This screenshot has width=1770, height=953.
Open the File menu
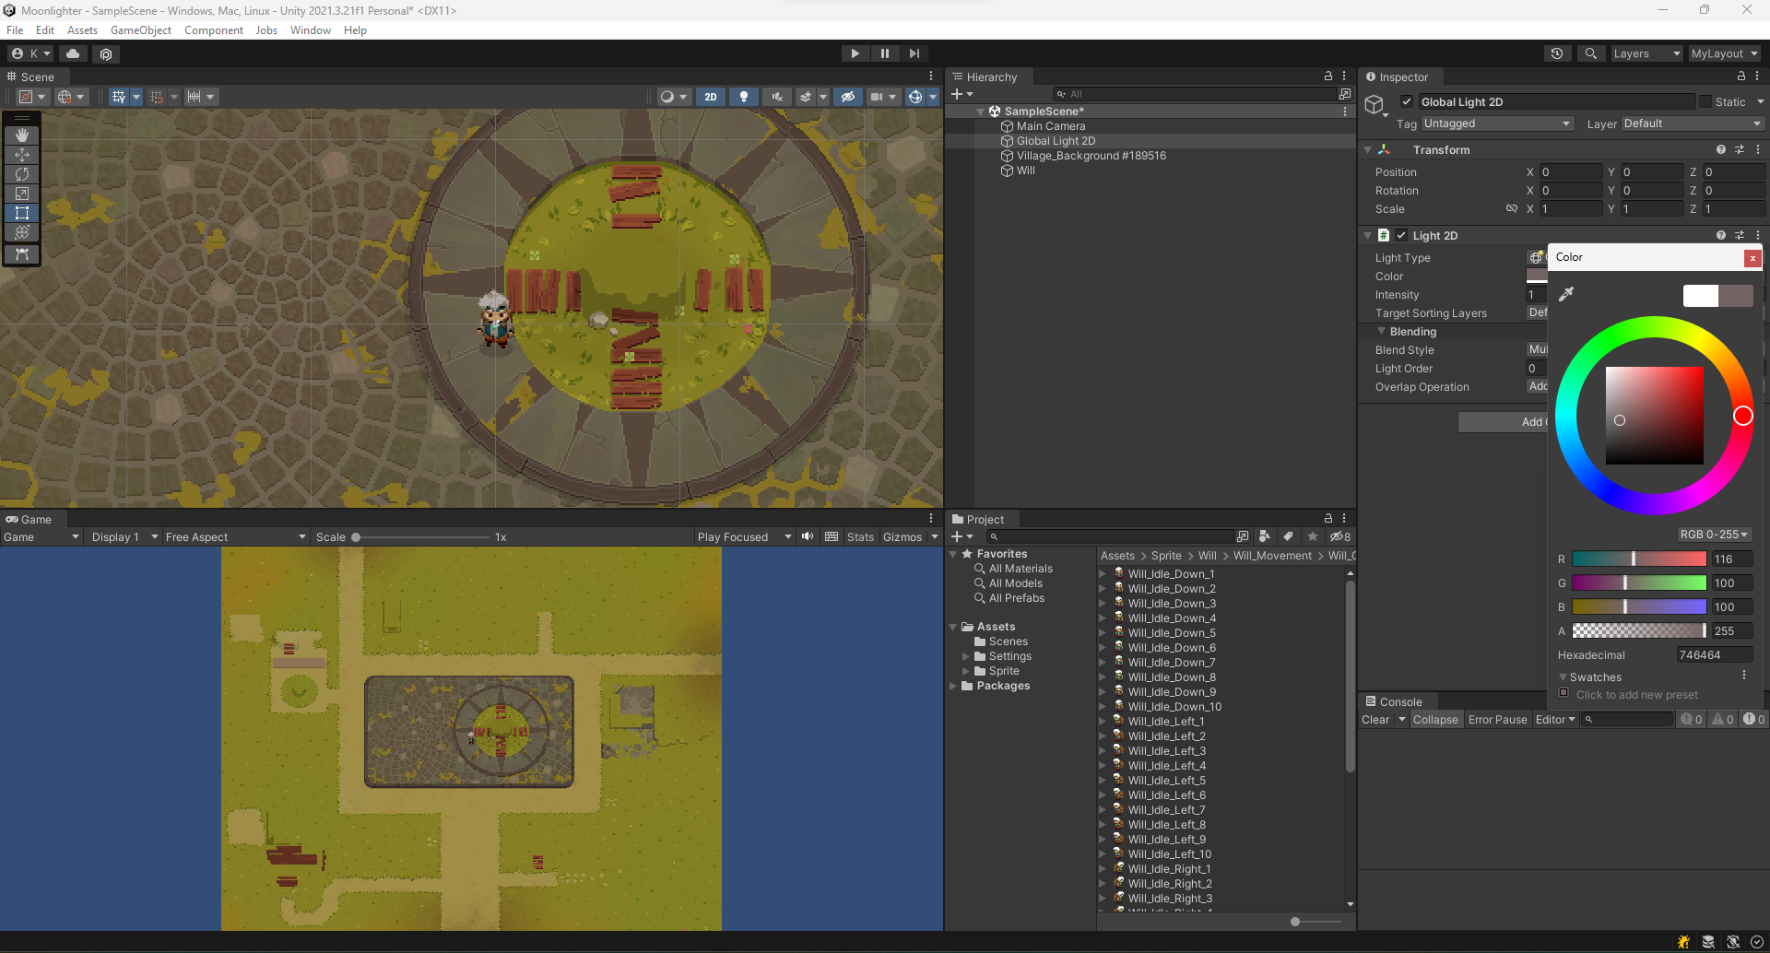pos(15,30)
